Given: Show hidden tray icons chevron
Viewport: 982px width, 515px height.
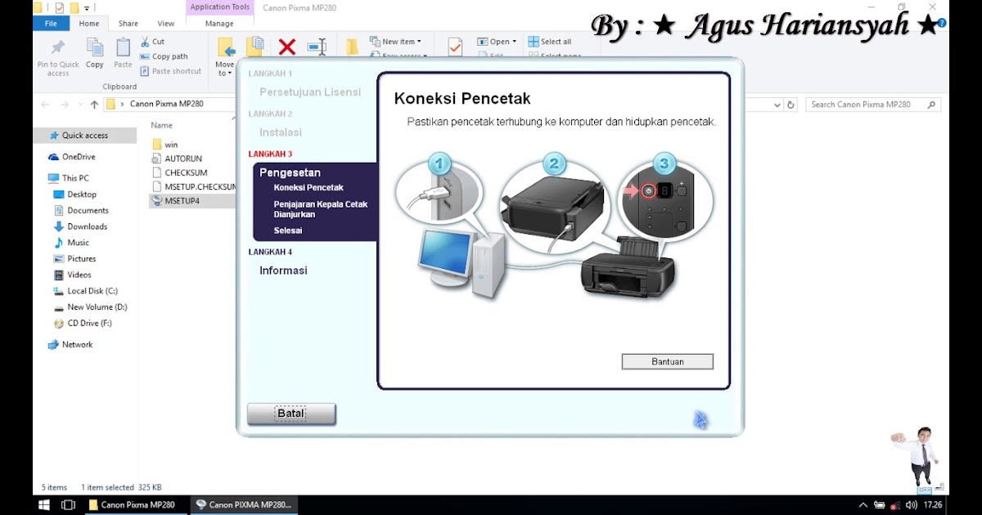Looking at the screenshot, I should pyautogui.click(x=863, y=505).
